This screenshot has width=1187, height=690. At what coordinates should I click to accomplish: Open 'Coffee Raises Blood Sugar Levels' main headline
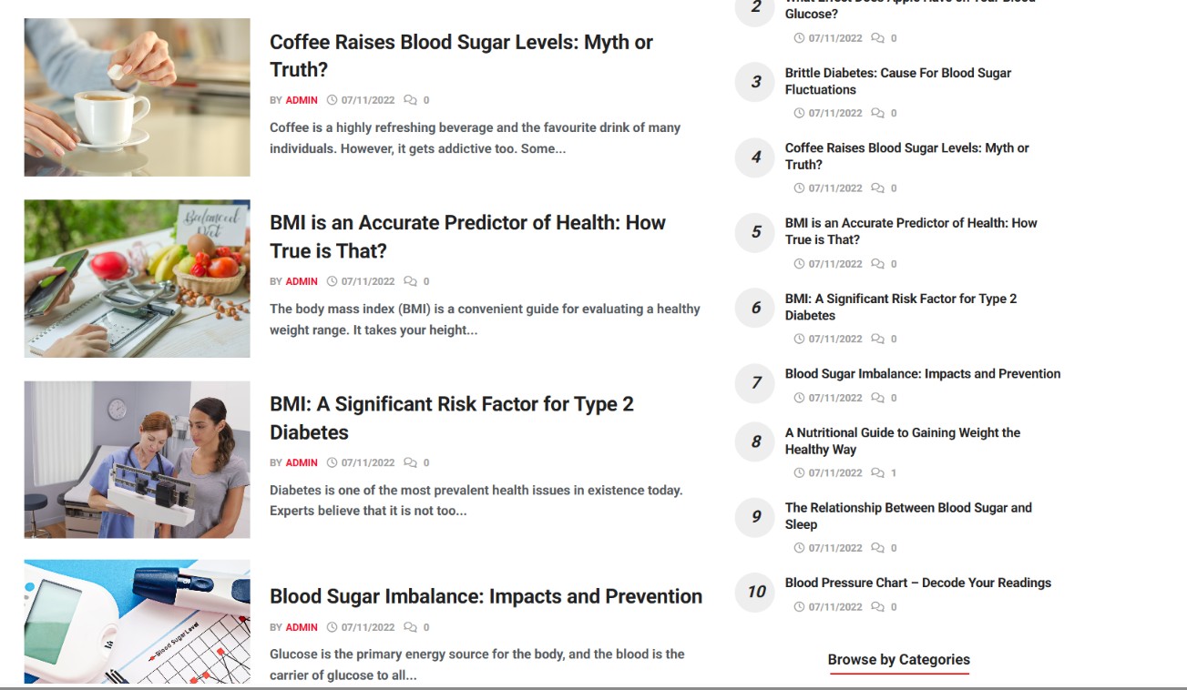(x=461, y=56)
